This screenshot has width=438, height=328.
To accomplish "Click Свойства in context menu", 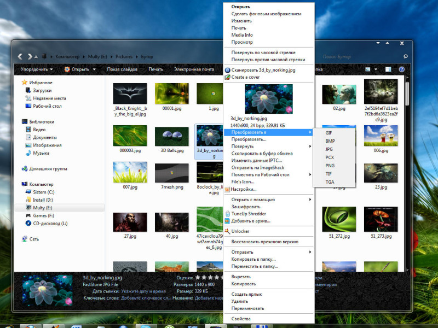I will click(269, 319).
